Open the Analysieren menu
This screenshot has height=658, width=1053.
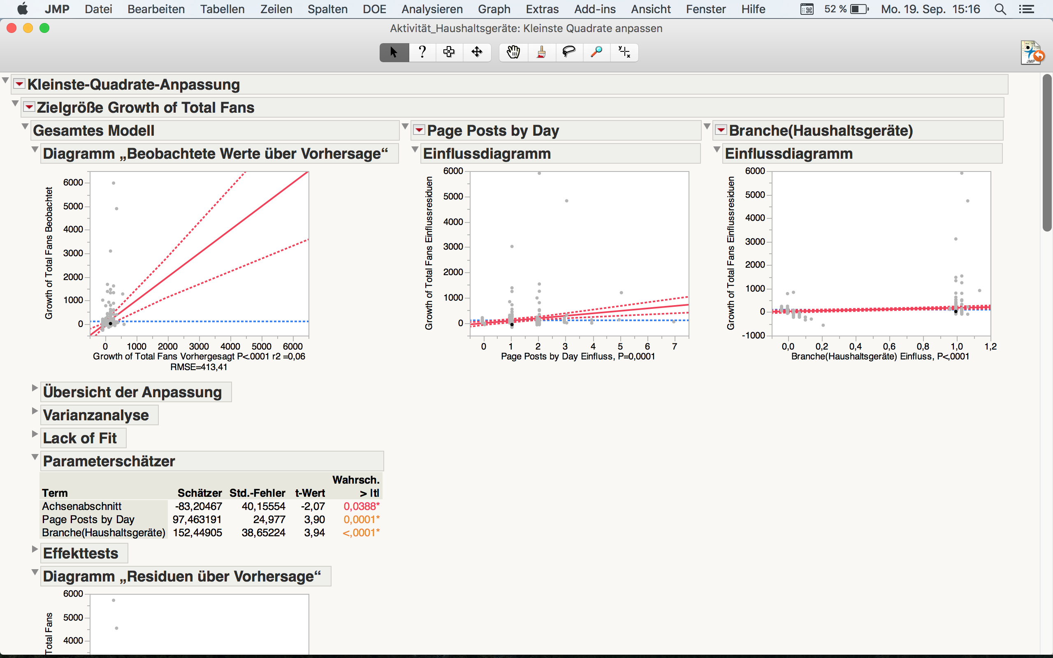[x=431, y=9]
